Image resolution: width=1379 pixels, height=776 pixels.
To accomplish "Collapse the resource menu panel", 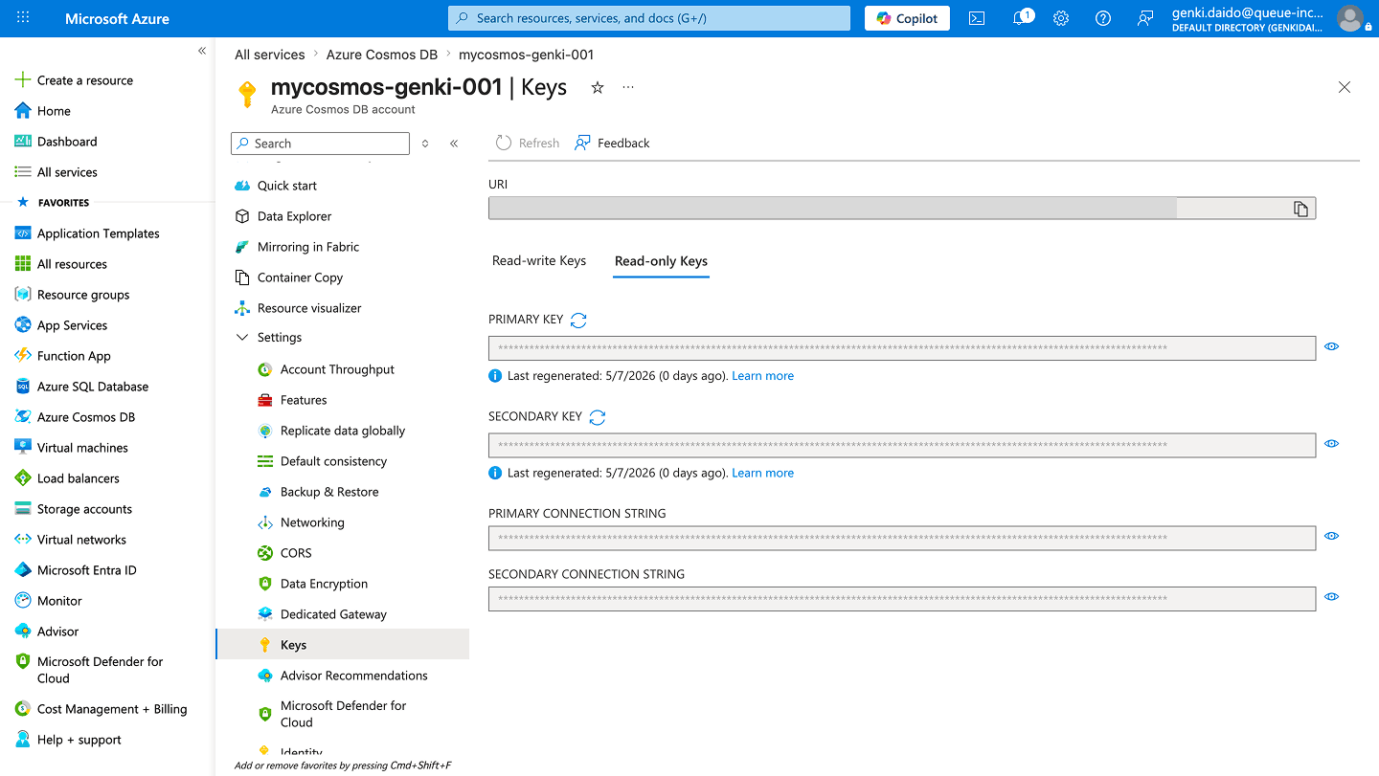I will (454, 144).
